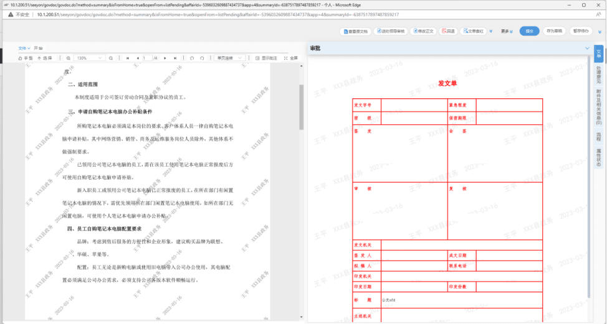Screen dimensions: 607x324
Task: Click 暂存待办 button
Action: [581, 31]
